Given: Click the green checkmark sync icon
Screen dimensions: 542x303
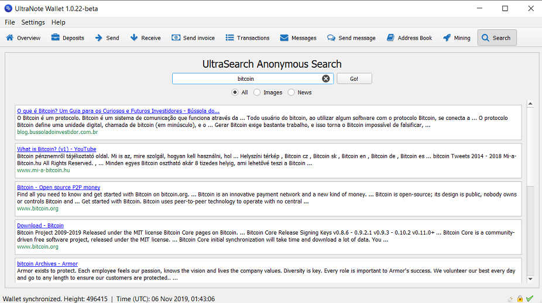Looking at the screenshot, I should (x=530, y=298).
